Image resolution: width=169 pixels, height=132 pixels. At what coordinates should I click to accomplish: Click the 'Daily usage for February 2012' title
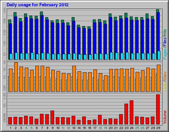point(38,5)
